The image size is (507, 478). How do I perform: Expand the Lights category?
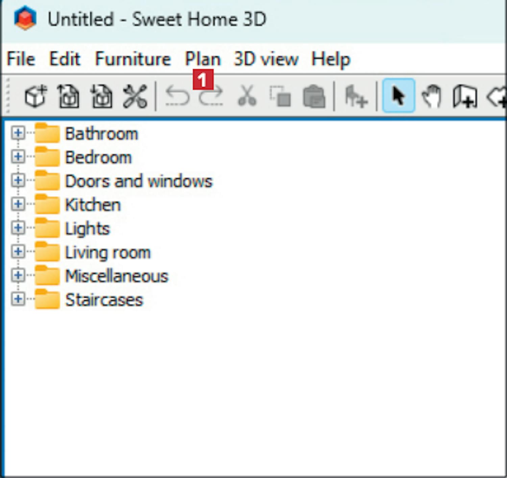(18, 228)
